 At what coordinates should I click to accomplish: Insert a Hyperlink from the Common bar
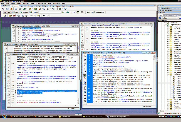[3, 9]
